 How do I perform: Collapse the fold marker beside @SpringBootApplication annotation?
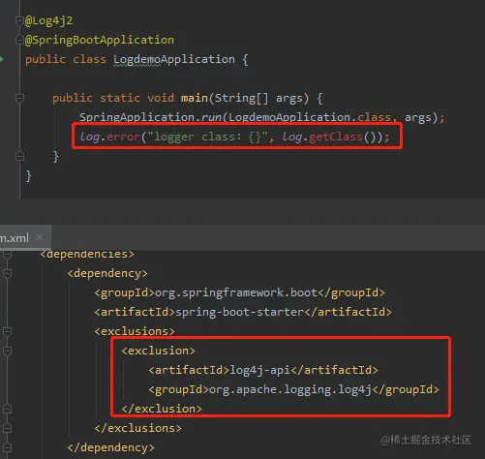19,41
